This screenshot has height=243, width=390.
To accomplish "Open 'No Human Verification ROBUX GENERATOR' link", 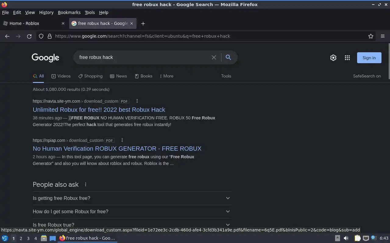I will pyautogui.click(x=117, y=149).
